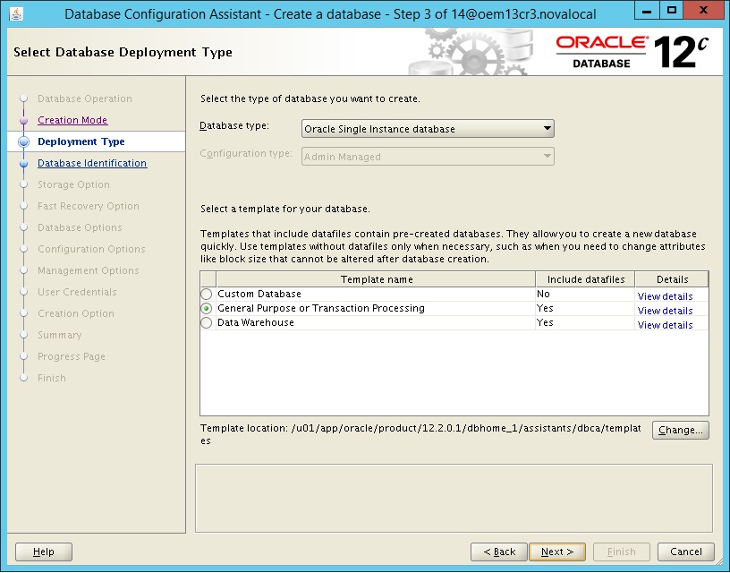Go to the Creation Mode step
Viewport: 730px width, 573px height.
click(x=72, y=120)
